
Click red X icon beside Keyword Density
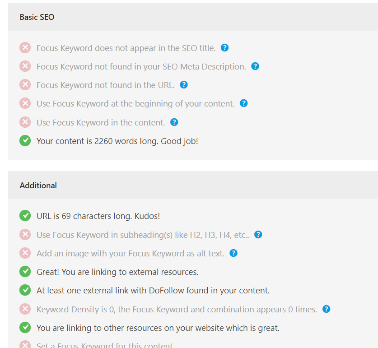tap(25, 309)
